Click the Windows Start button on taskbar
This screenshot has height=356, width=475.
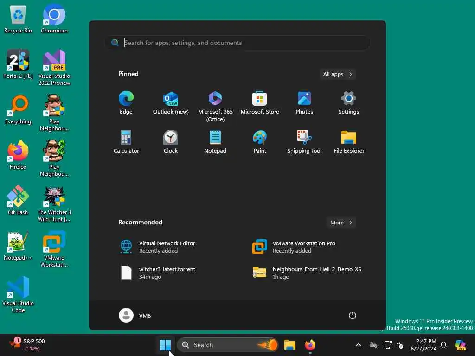coord(166,345)
